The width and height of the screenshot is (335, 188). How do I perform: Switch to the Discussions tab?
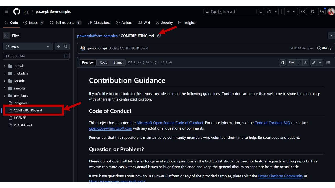(x=99, y=23)
